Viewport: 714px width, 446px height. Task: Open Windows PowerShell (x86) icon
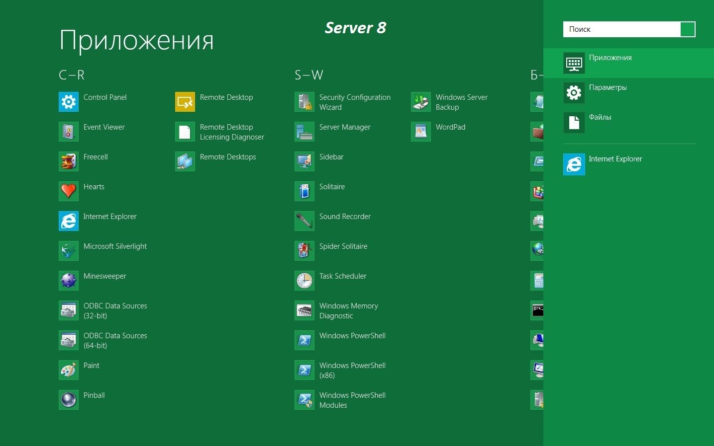[x=305, y=370]
